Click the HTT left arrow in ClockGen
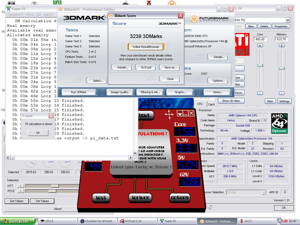 (21, 186)
